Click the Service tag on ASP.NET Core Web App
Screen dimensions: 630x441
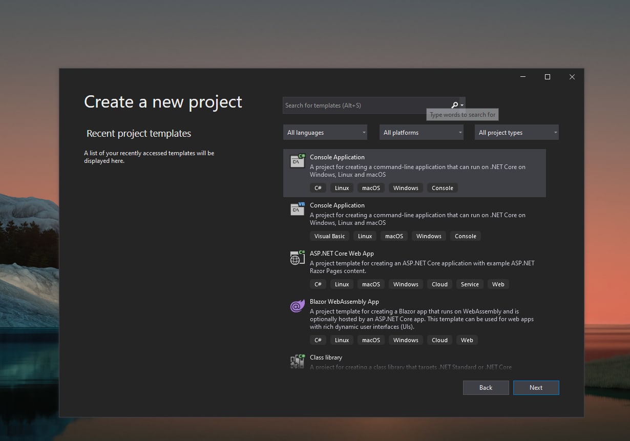tap(470, 284)
